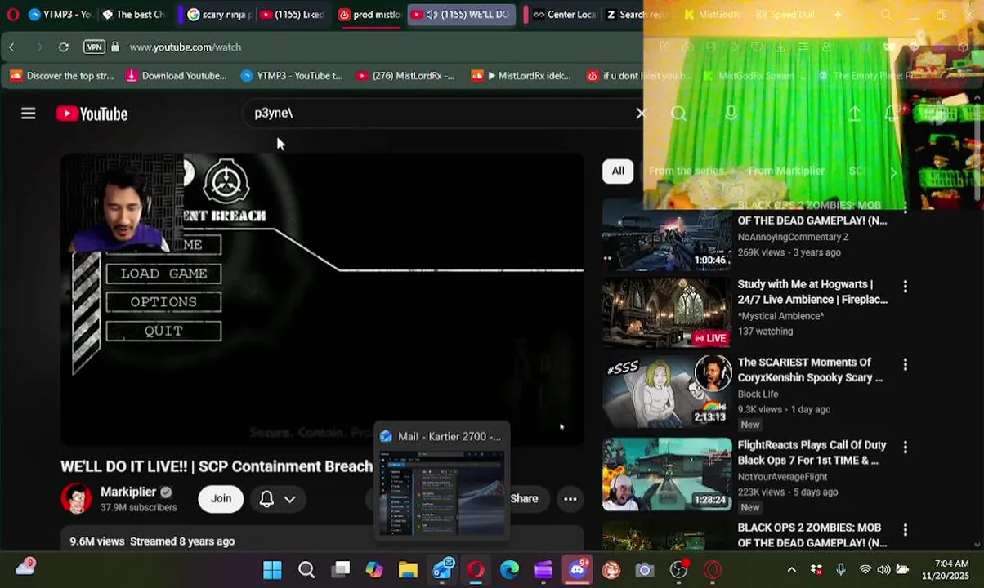Open Task View on the taskbar

coord(341,570)
